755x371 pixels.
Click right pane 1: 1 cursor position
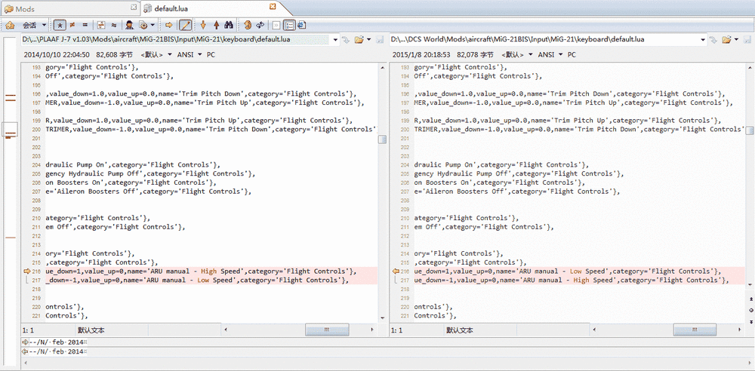click(x=397, y=330)
